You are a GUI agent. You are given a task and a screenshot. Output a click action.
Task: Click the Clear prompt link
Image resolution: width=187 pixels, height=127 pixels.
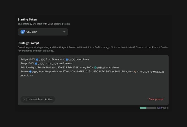pyautogui.click(x=156, y=99)
